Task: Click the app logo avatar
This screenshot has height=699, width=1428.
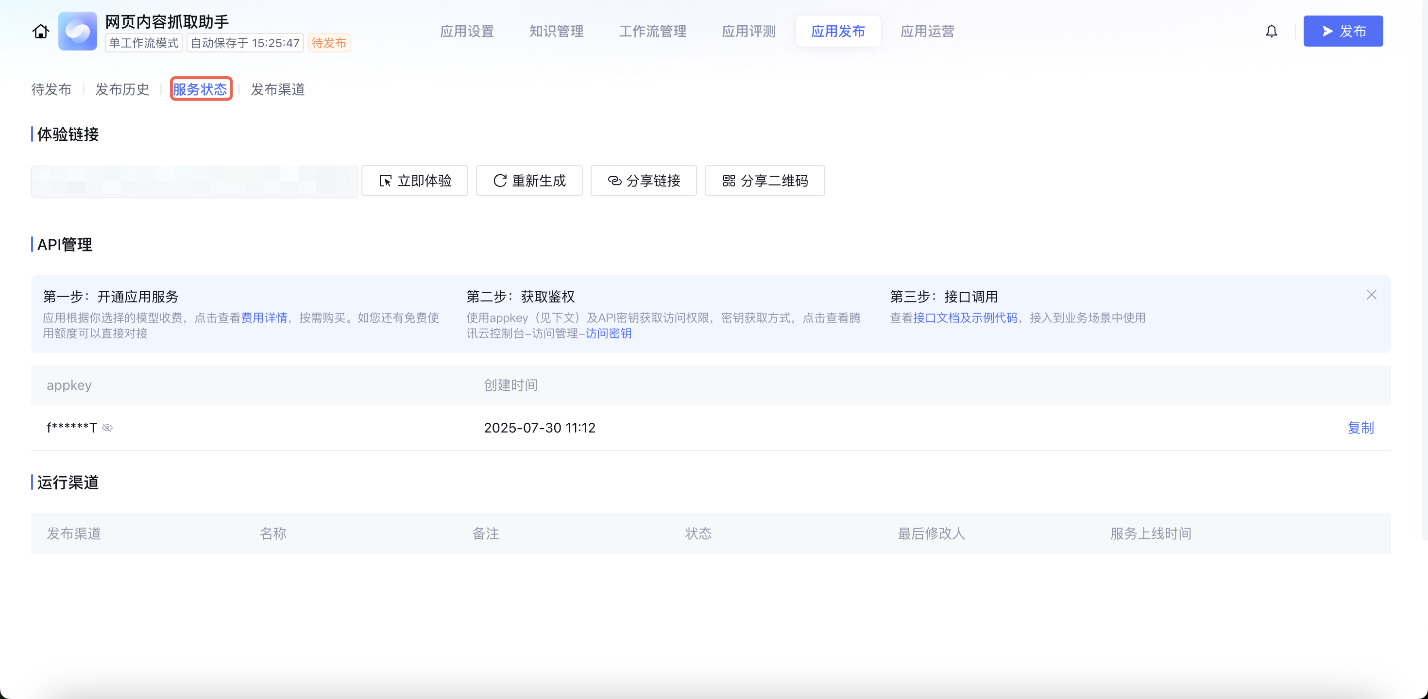Action: coord(78,32)
